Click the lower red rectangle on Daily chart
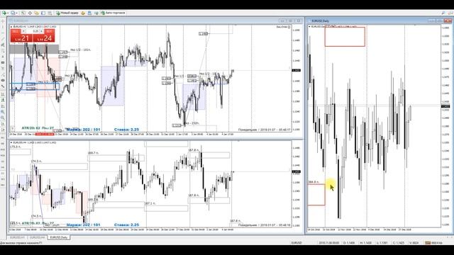The height and width of the screenshot is (255, 454). pyautogui.click(x=316, y=195)
